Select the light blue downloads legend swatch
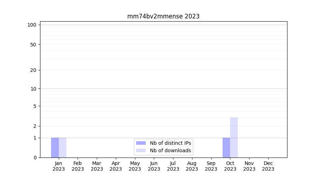319x177 pixels. click(x=141, y=150)
